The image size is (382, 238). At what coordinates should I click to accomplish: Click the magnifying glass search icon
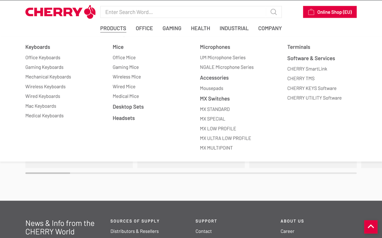coord(273,12)
